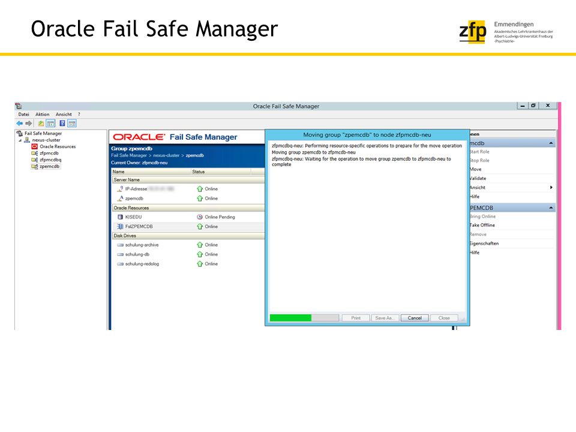Click the forward arrow in the toolbar
This screenshot has width=576, height=432.
tap(29, 124)
